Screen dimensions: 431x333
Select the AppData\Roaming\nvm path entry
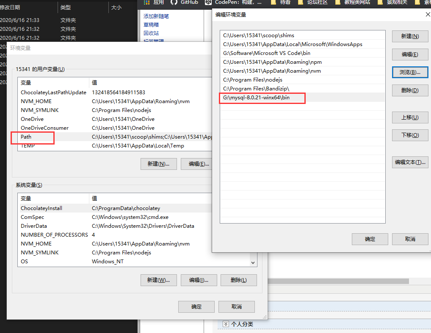[303, 71]
